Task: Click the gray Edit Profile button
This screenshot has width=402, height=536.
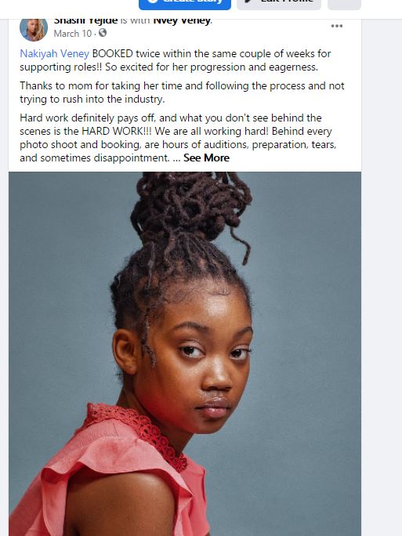Action: (x=279, y=4)
